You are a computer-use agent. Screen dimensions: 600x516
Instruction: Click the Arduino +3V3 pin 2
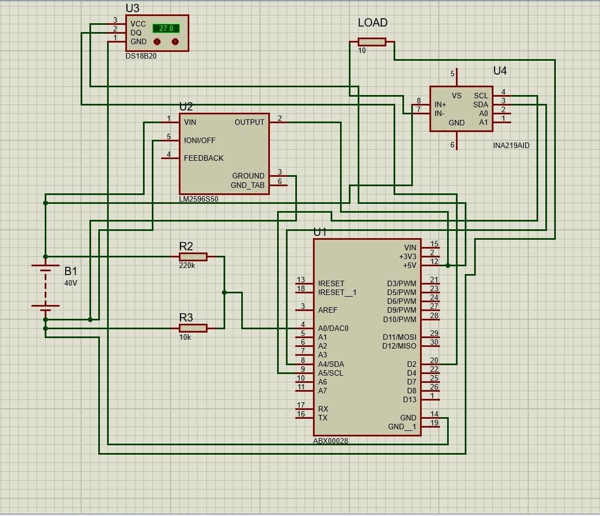click(x=431, y=257)
